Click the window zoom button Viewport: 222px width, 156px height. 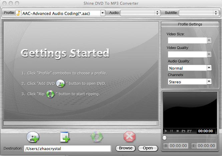coord(17,3)
